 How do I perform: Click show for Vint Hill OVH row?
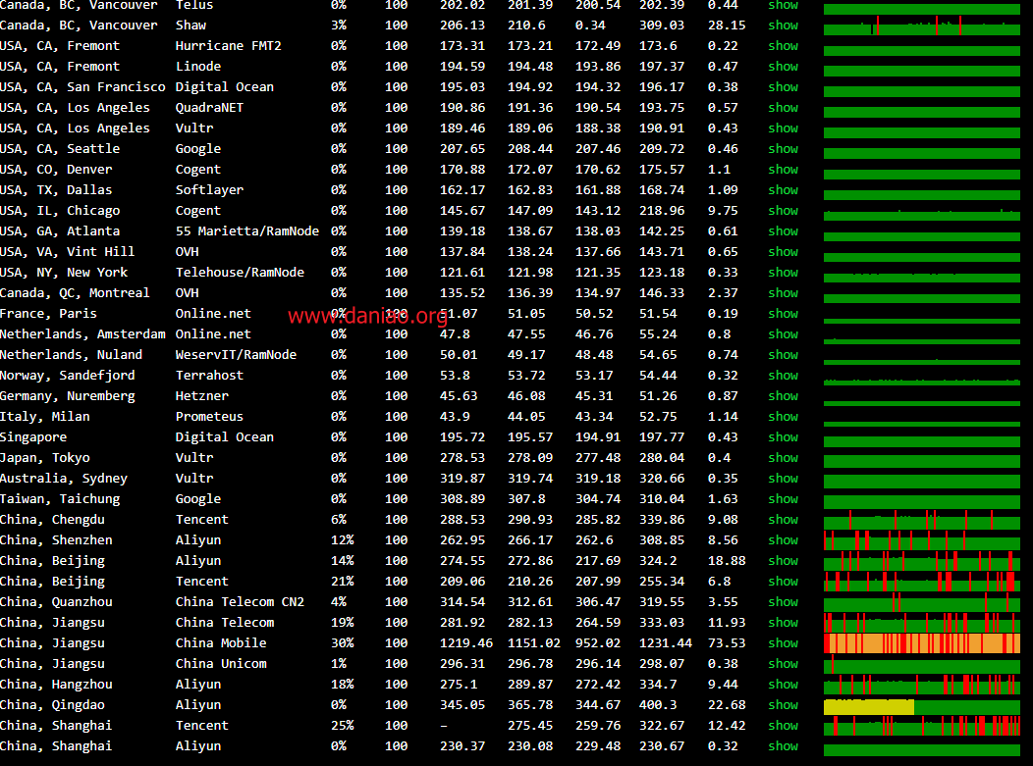pyautogui.click(x=783, y=251)
